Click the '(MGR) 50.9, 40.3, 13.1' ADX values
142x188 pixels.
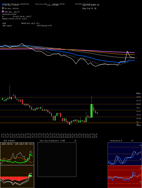[x=30, y=23]
